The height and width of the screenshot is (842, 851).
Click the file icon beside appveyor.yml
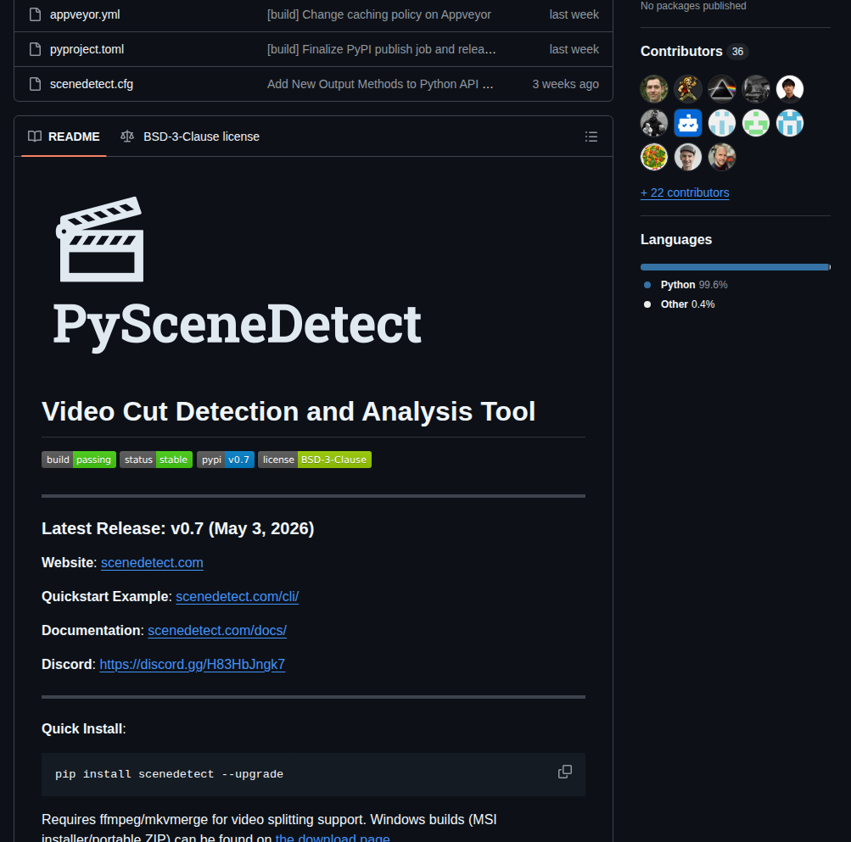(x=36, y=14)
